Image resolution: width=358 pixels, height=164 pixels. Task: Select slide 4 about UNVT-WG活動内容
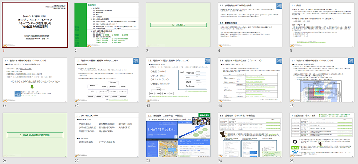click(249, 24)
